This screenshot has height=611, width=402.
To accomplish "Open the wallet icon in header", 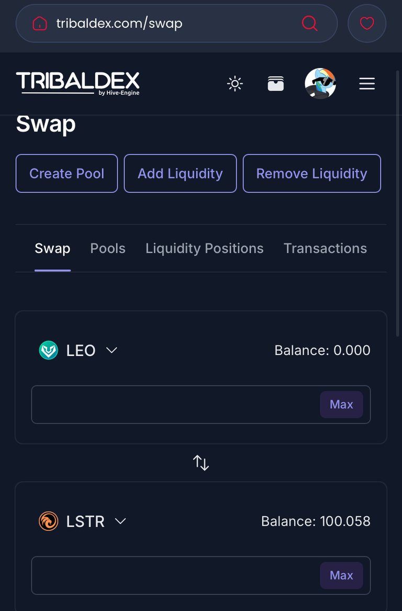I will [x=276, y=84].
